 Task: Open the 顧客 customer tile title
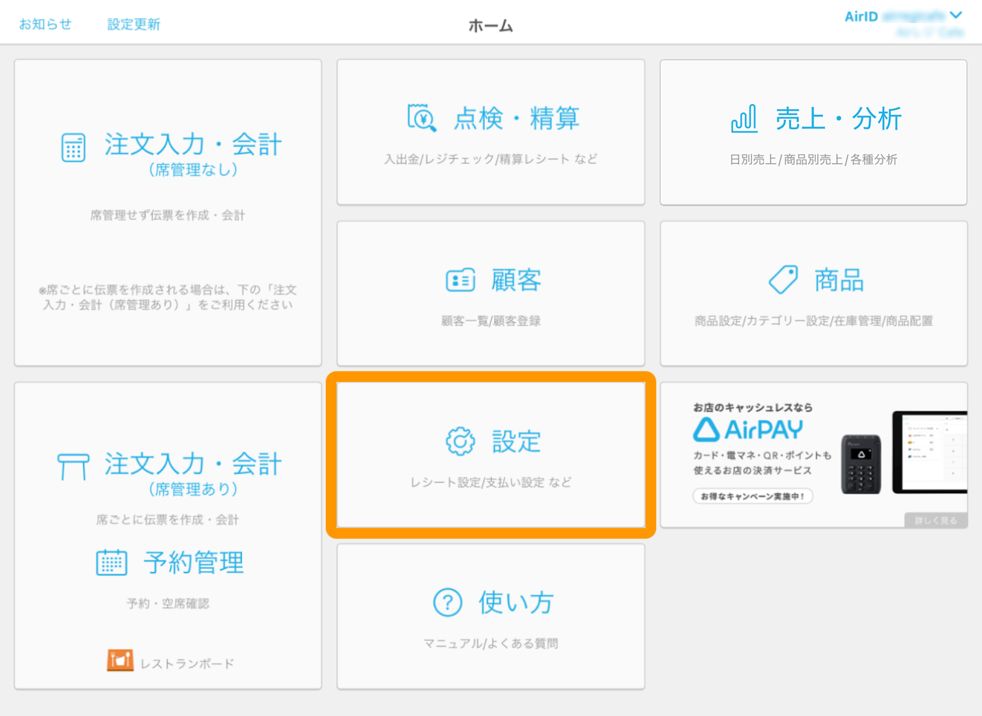pyautogui.click(x=516, y=280)
